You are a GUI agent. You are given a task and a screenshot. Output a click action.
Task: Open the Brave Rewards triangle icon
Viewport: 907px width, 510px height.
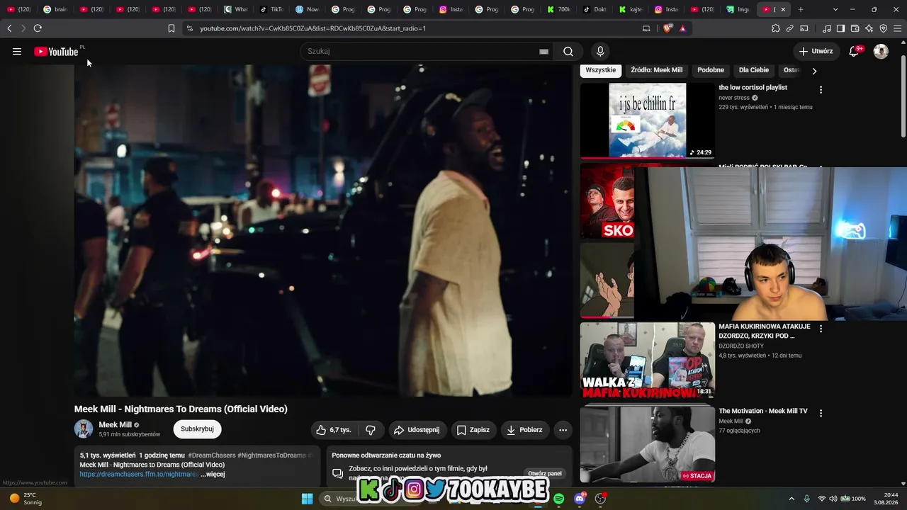click(x=682, y=28)
